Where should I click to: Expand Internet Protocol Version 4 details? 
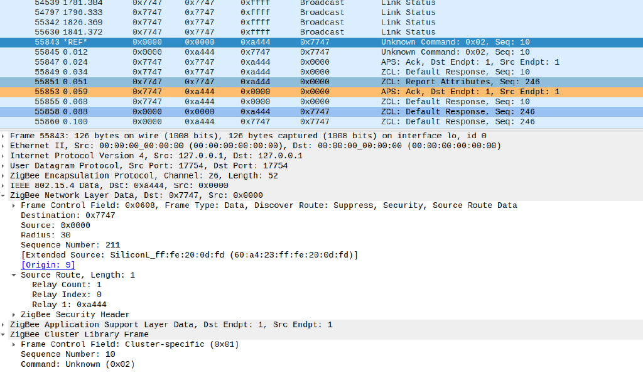[4, 155]
